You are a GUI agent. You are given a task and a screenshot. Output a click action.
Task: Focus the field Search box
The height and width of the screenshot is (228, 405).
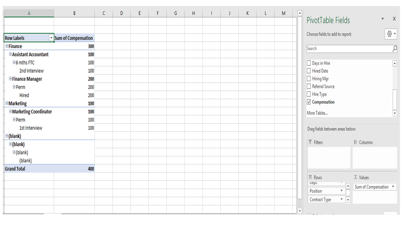[x=349, y=49]
